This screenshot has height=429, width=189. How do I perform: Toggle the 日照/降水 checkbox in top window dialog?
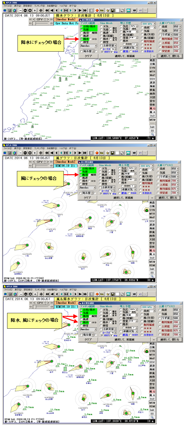pos(82,26)
